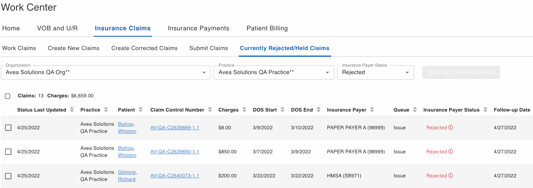
Task: Open patient Gilmore, Richard link
Action: tap(128, 176)
